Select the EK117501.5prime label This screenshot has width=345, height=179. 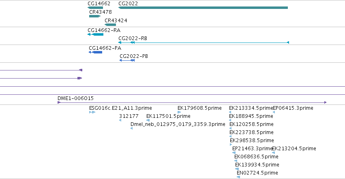(168, 116)
